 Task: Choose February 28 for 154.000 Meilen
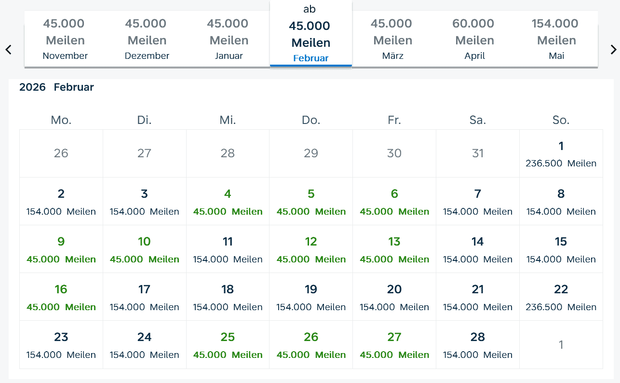point(477,344)
